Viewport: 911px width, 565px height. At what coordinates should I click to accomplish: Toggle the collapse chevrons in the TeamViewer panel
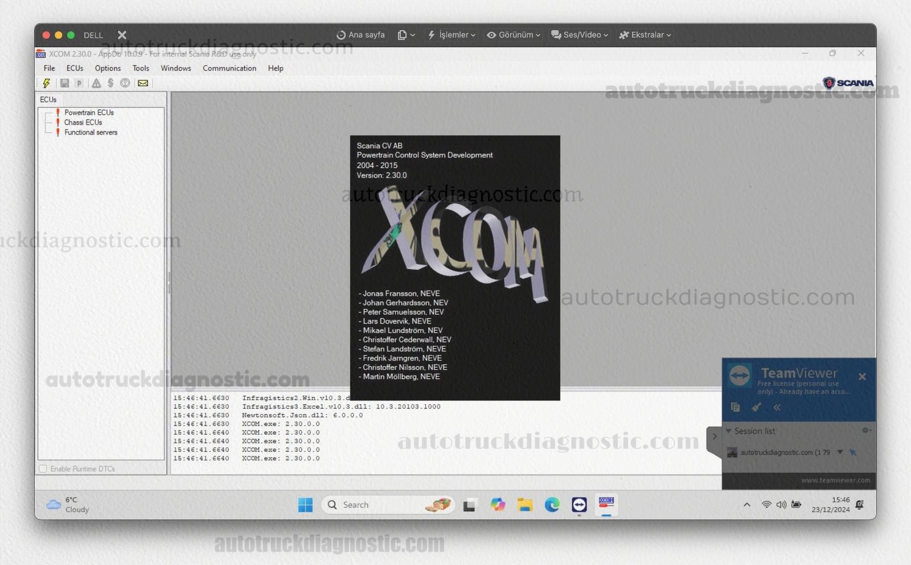click(x=777, y=407)
